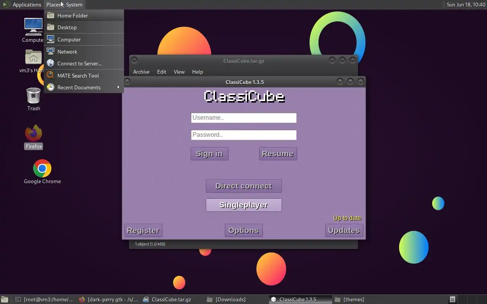
Task: Open Help menu in archive manager
Action: tap(197, 72)
